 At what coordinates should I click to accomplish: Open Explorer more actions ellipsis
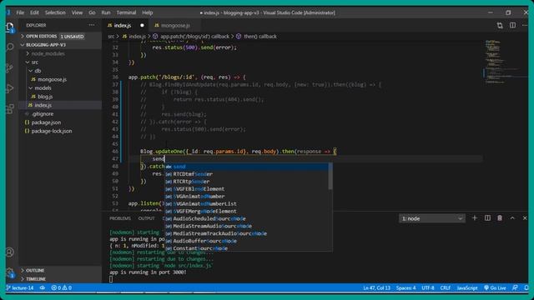[x=92, y=25]
